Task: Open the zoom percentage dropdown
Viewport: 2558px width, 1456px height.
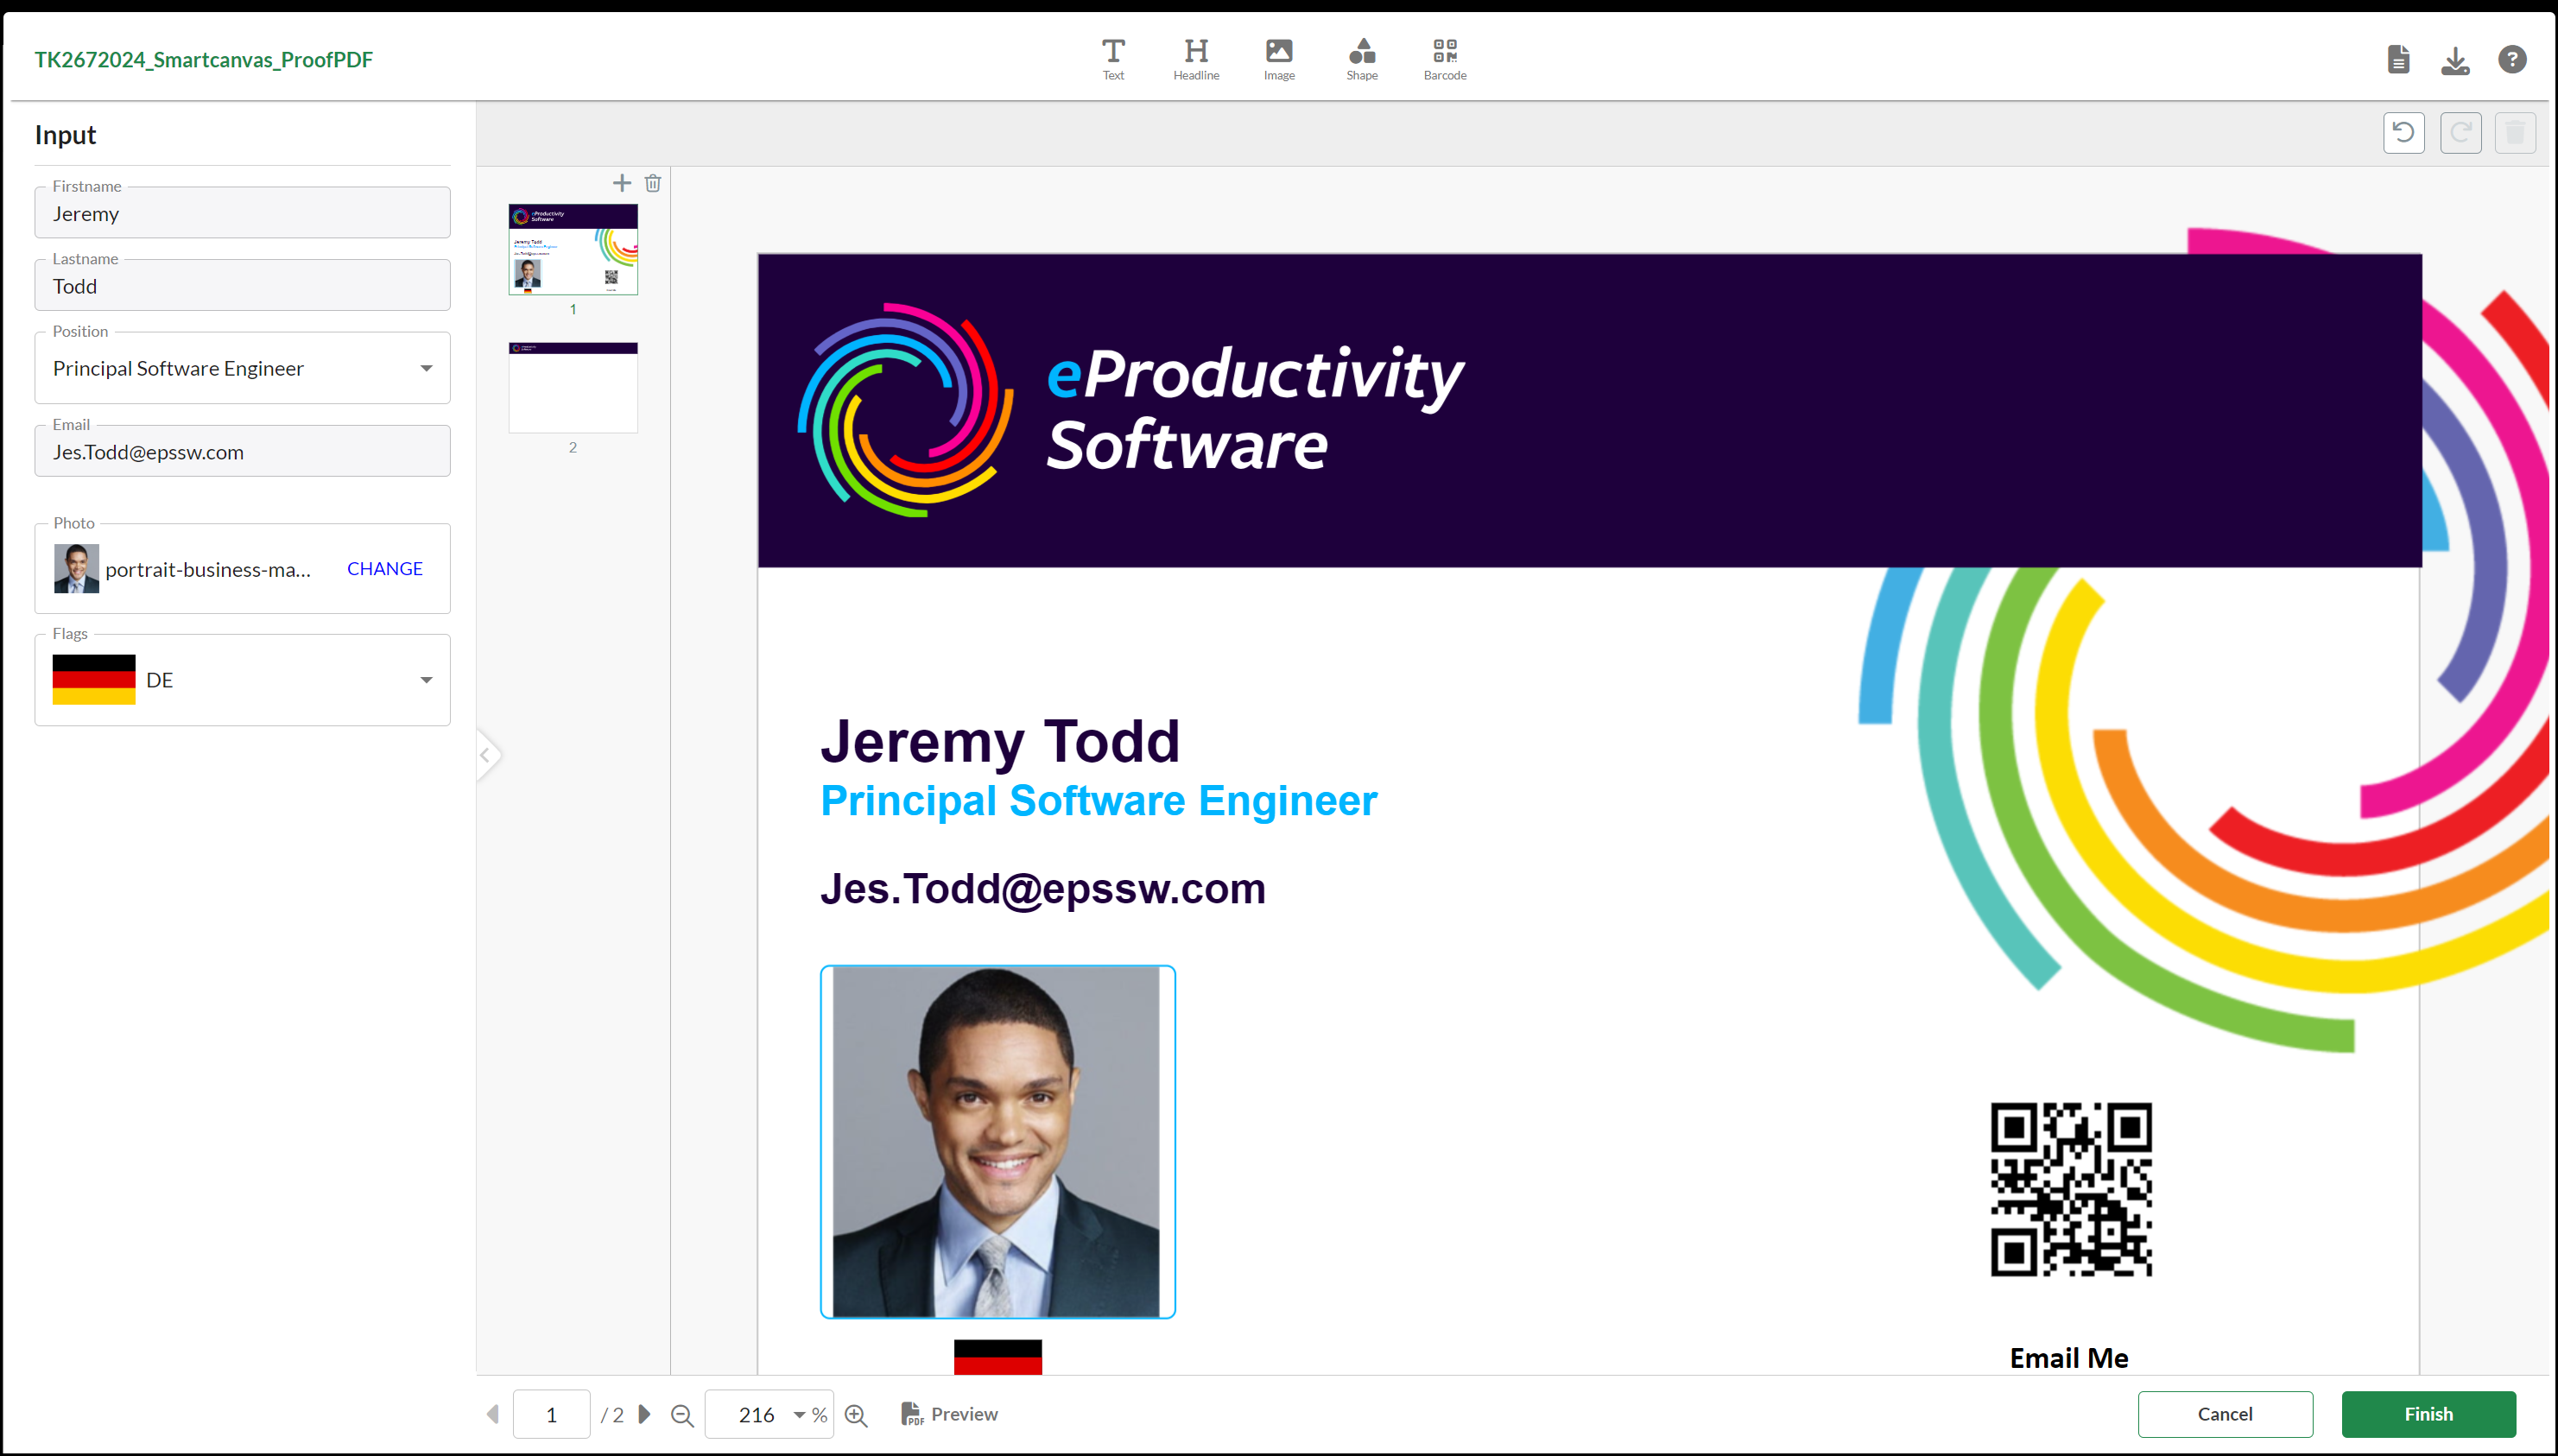Action: [799, 1415]
